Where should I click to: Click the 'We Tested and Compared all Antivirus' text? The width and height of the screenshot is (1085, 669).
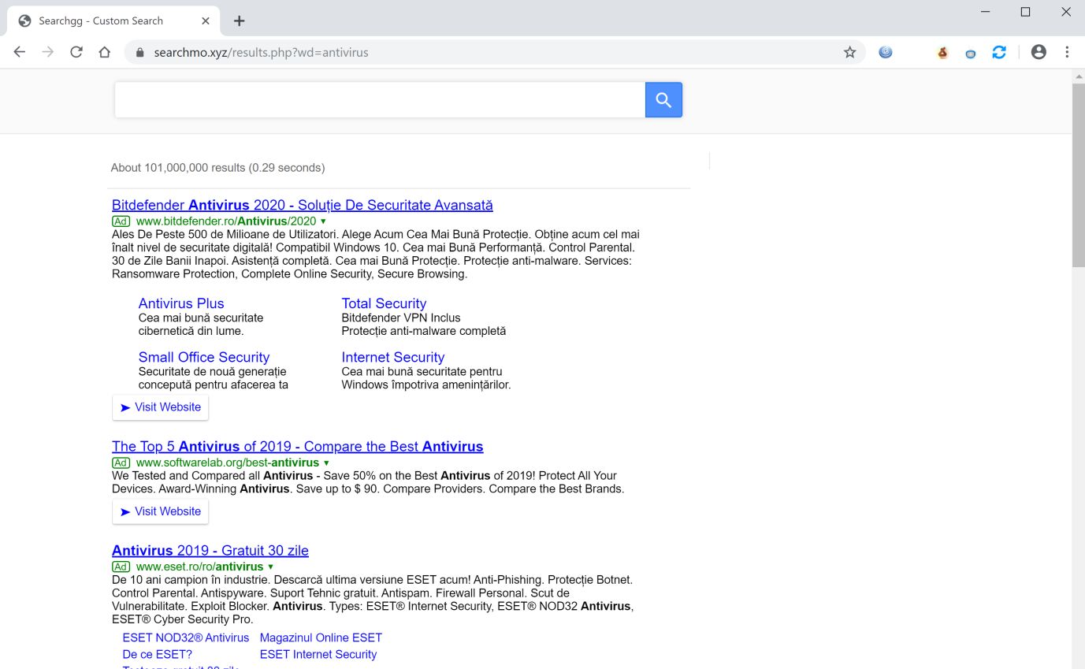pyautogui.click(x=368, y=482)
